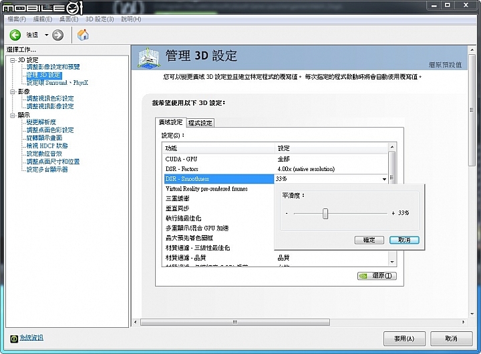The height and width of the screenshot is (354, 481).
Task: Click the 還原(I) restore button
Action: click(377, 276)
